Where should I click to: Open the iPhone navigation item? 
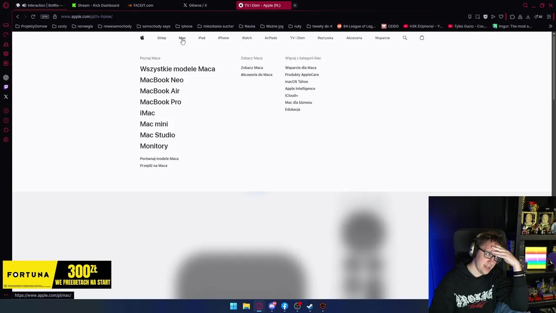(223, 38)
